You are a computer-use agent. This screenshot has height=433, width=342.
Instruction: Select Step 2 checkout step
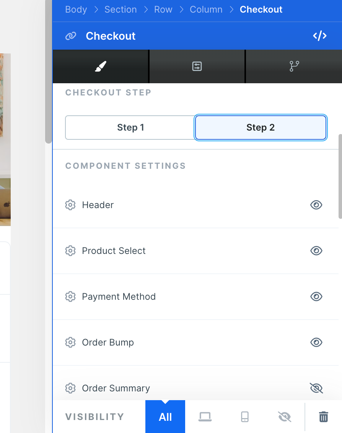coord(261,128)
